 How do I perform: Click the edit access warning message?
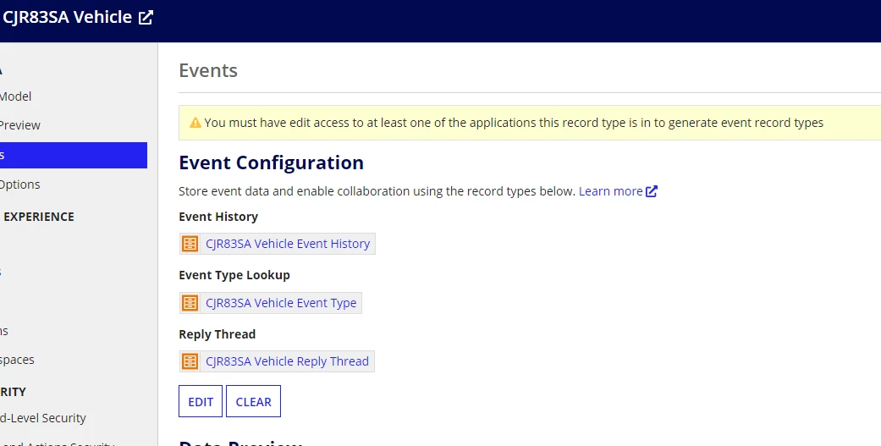pos(514,123)
